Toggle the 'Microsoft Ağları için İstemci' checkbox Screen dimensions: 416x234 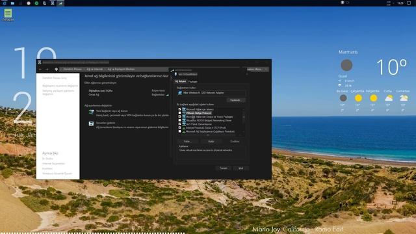point(179,109)
